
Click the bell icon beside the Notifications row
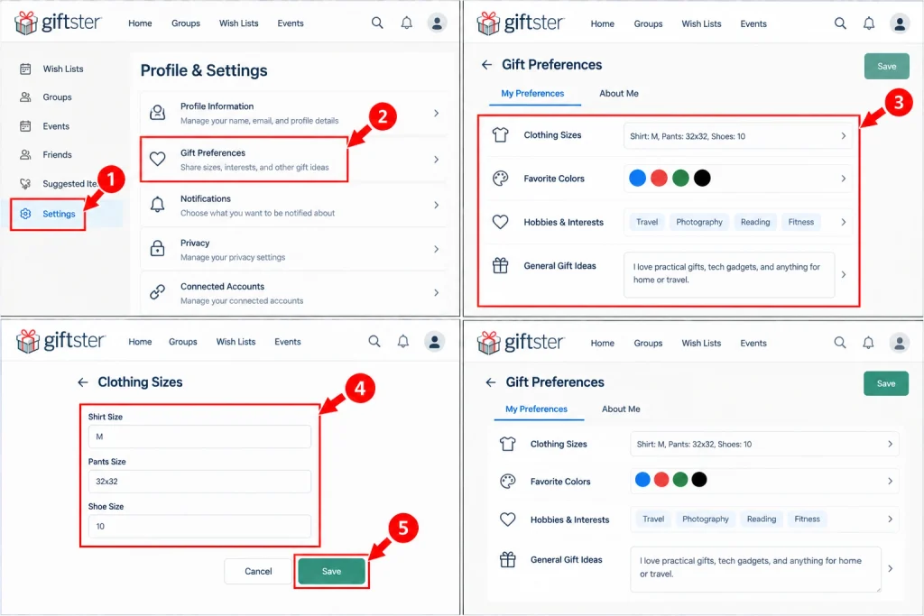(x=157, y=205)
